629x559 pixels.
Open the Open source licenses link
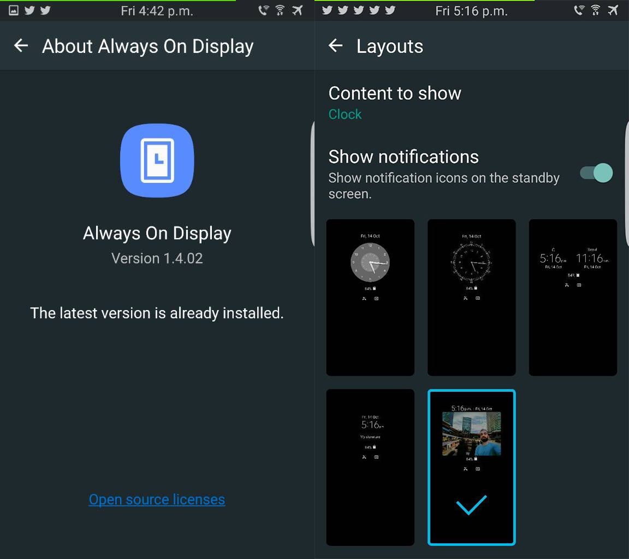click(157, 499)
